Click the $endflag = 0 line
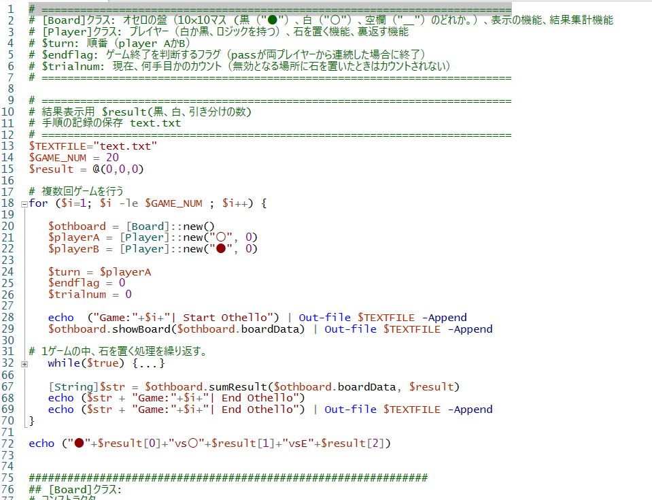652x500 pixels. 86,283
